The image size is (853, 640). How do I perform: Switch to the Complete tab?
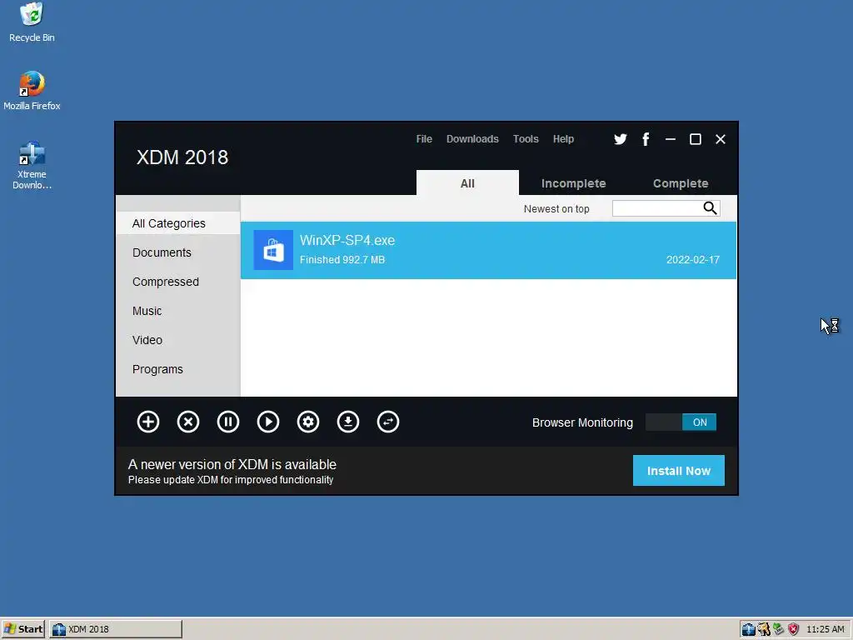[x=681, y=183]
